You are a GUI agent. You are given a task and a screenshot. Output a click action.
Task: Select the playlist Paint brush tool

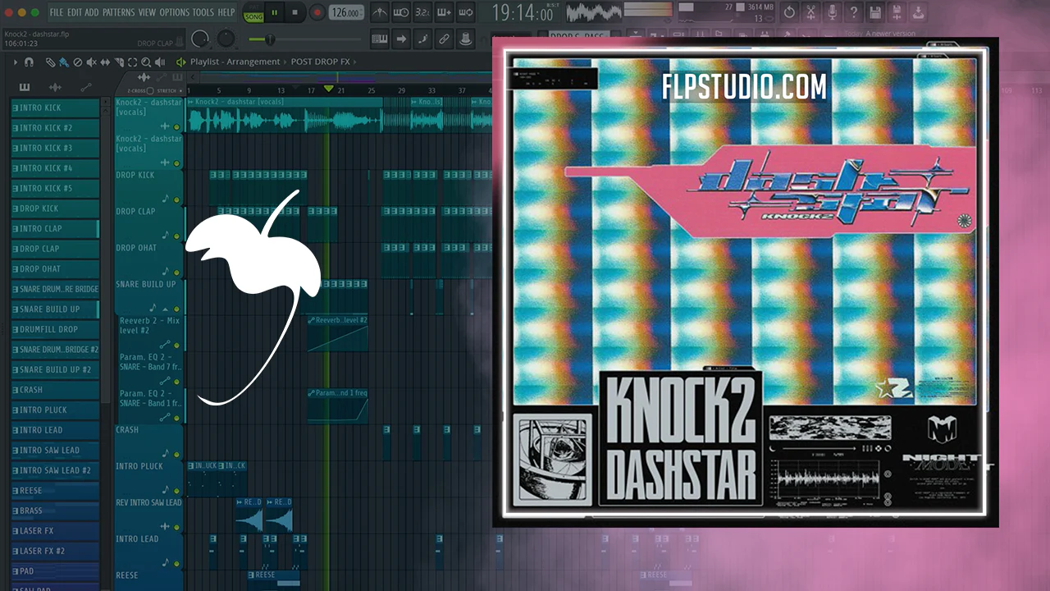[x=64, y=62]
